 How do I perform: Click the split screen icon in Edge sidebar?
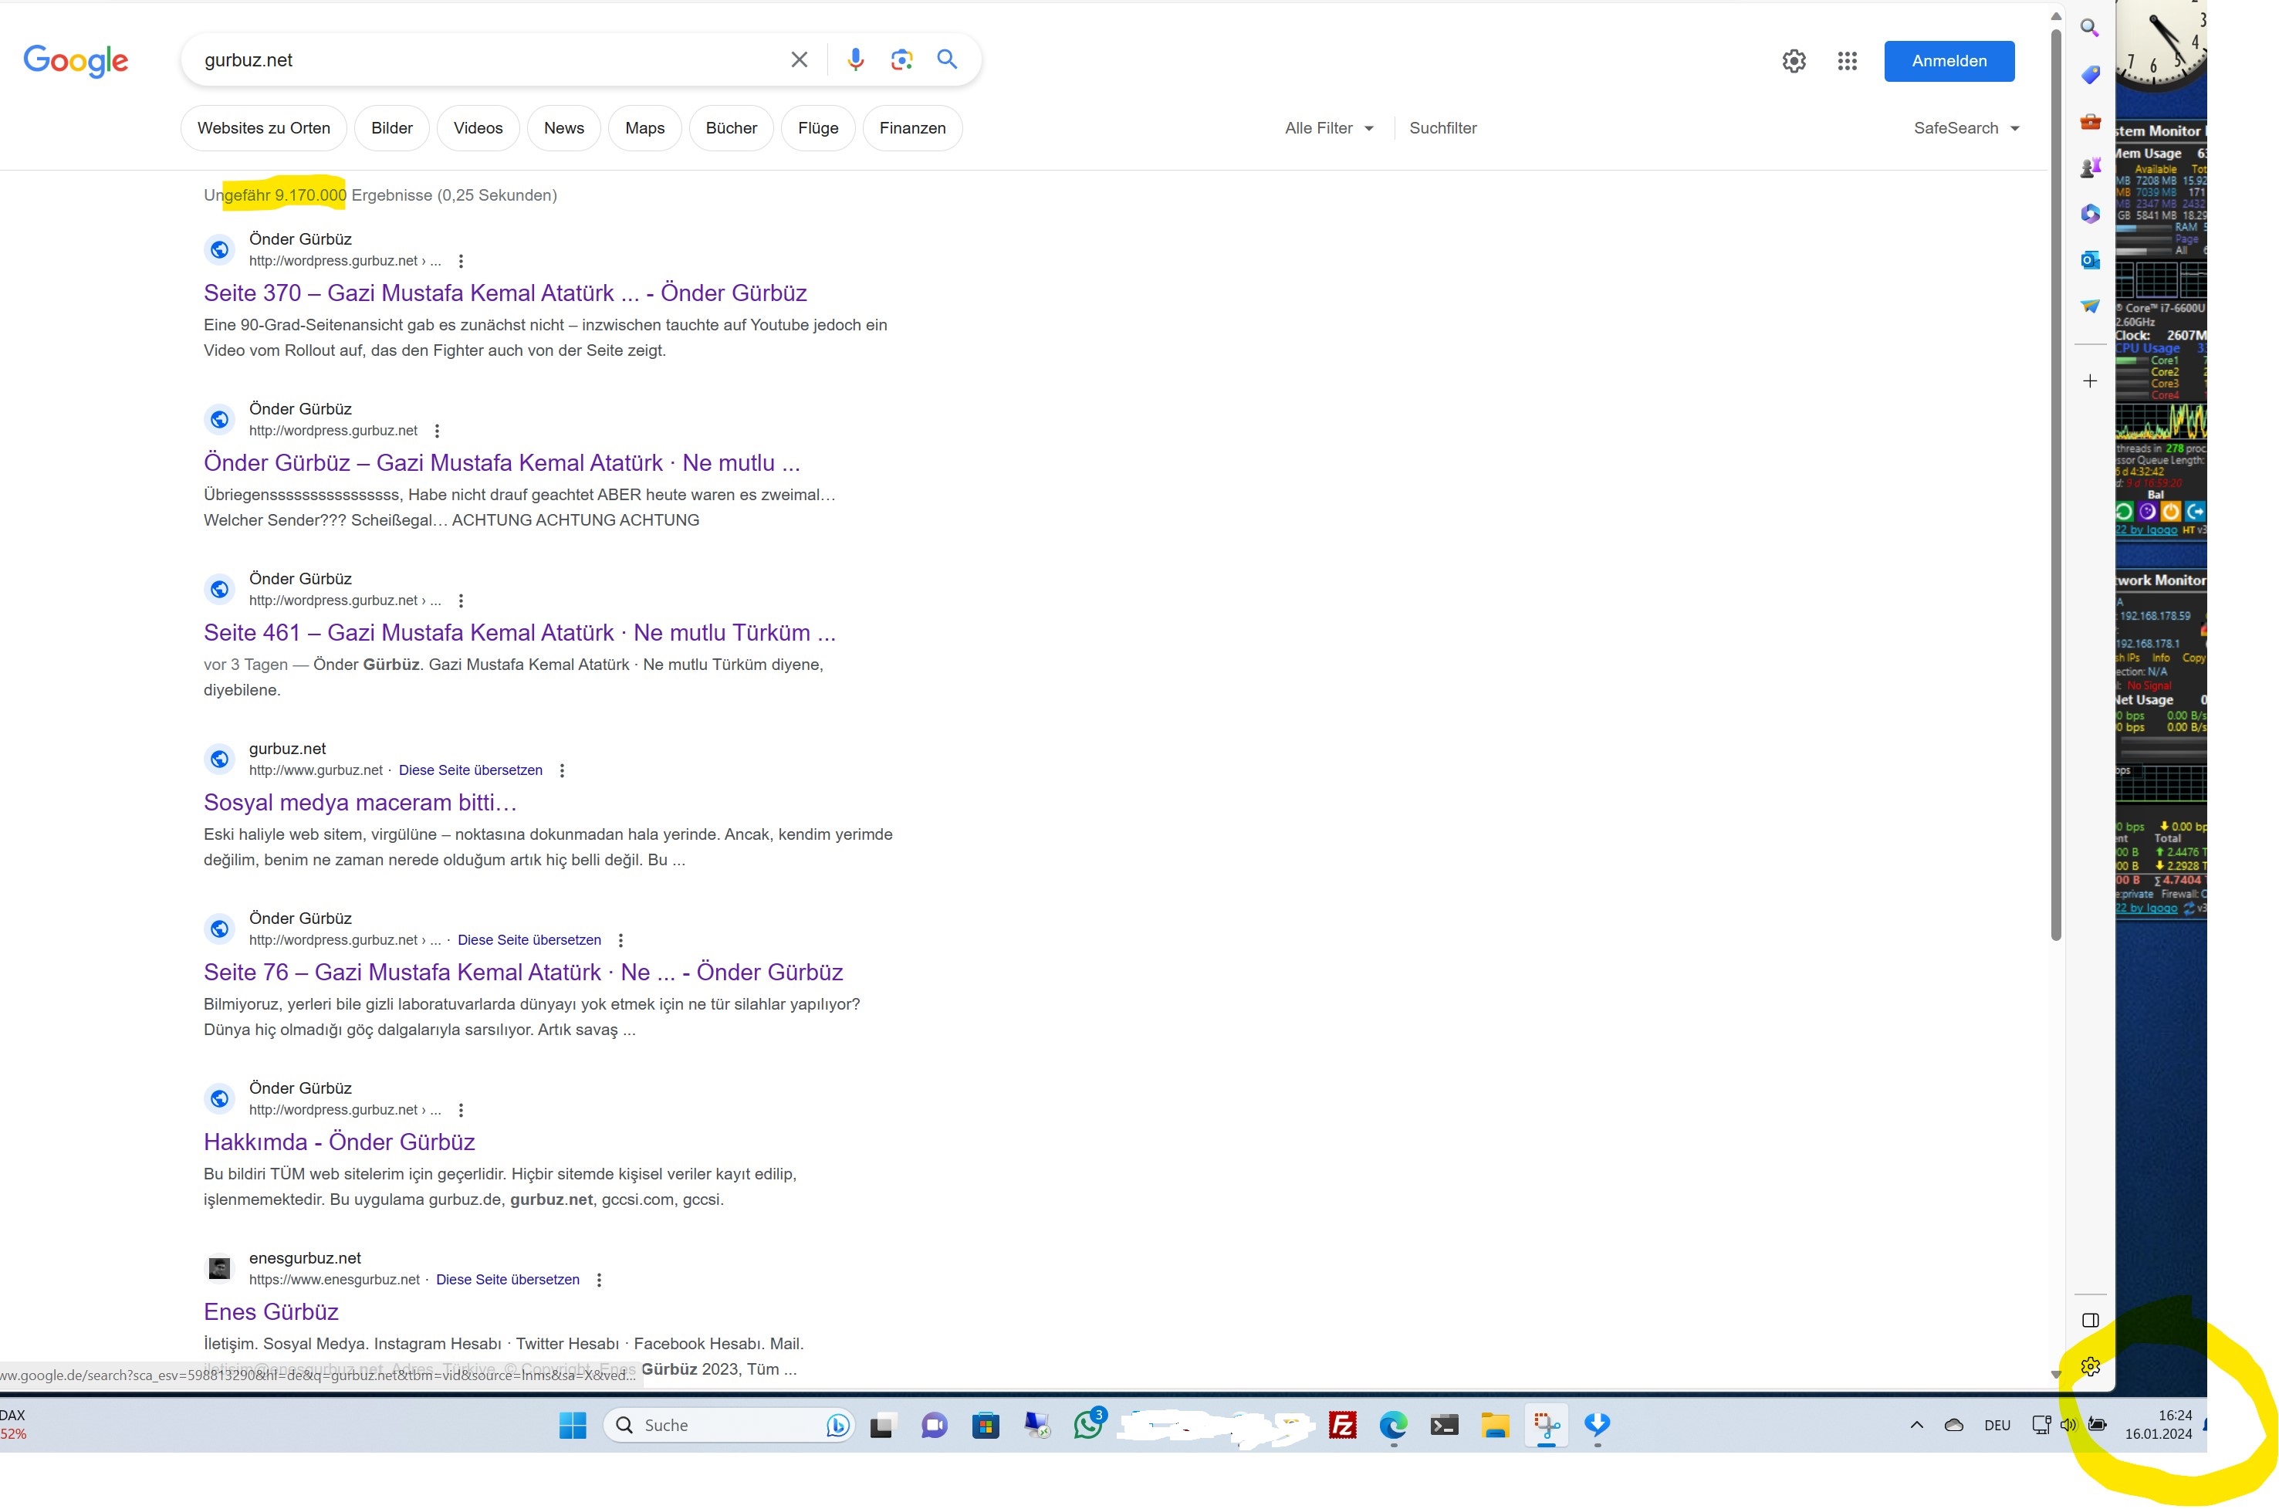click(x=2089, y=1321)
